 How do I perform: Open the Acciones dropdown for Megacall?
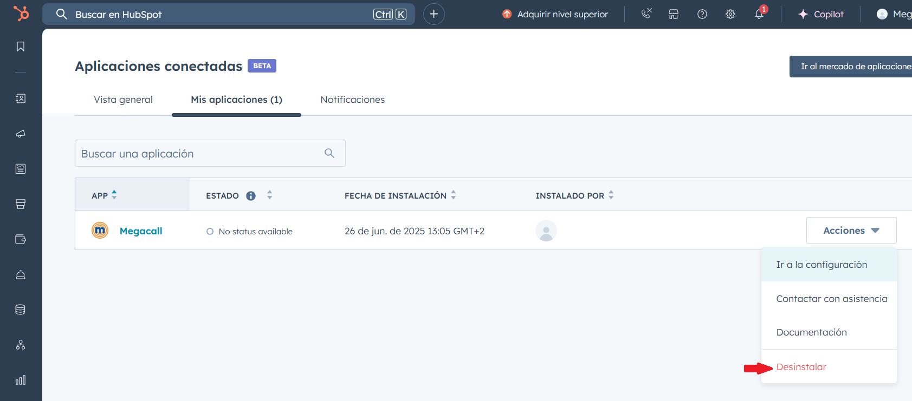pos(851,231)
